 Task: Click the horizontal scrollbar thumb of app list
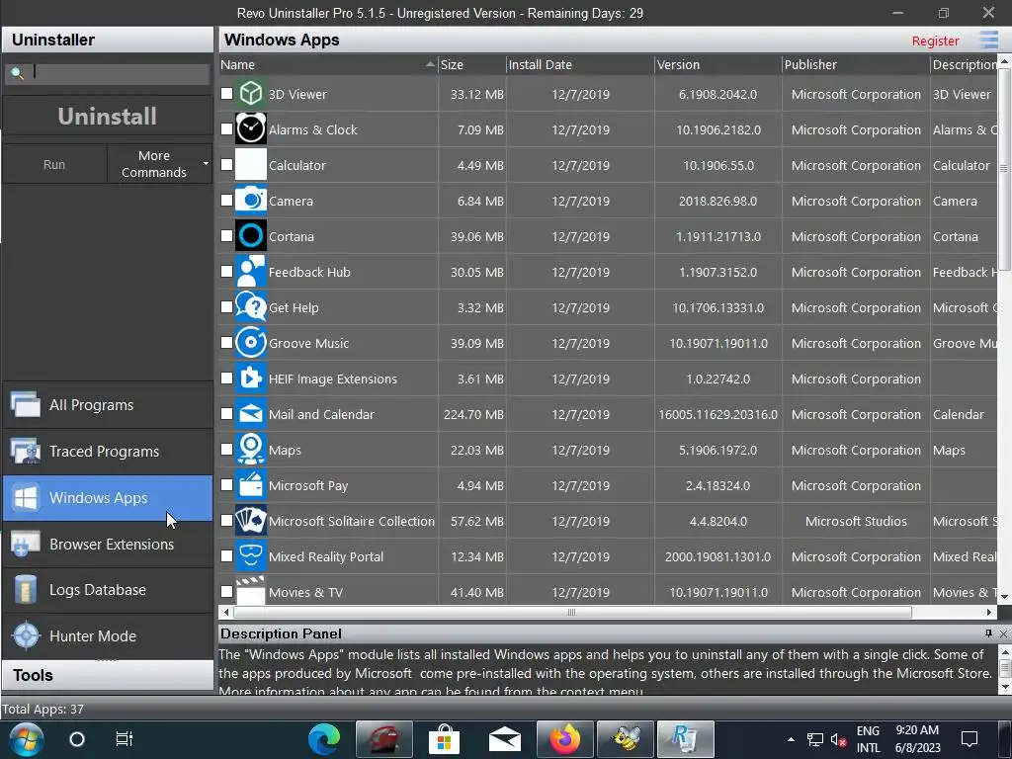click(572, 612)
